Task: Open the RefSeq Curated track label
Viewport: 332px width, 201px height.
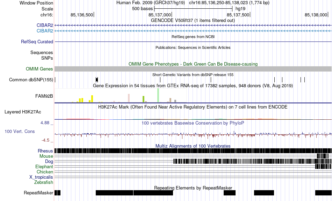Action: click(37, 42)
